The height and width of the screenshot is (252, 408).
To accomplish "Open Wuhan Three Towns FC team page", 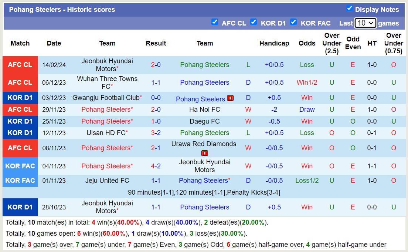I will 106,83.
